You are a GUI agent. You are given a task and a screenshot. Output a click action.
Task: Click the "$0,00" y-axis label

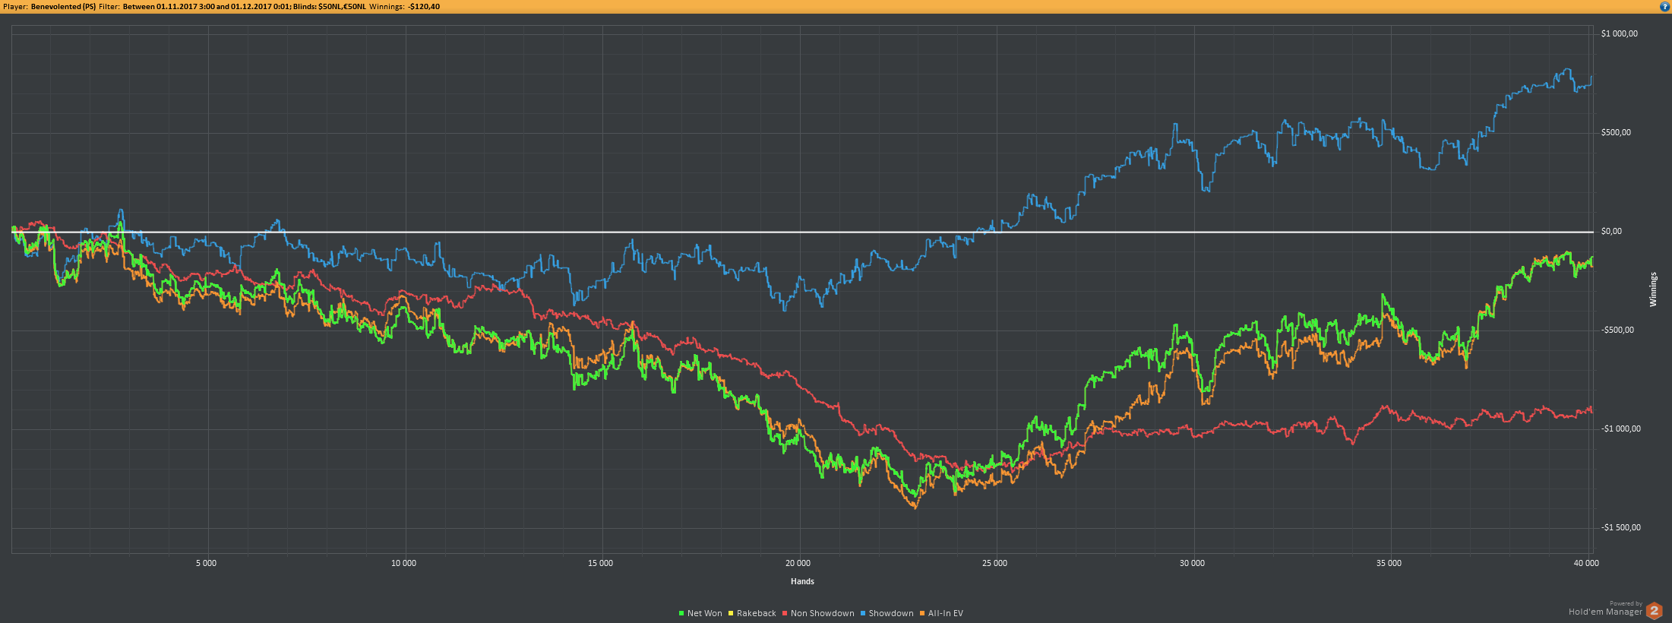click(x=1611, y=231)
